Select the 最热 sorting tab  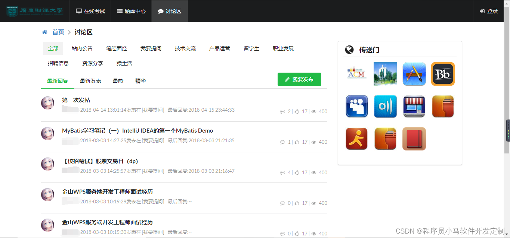tap(118, 80)
